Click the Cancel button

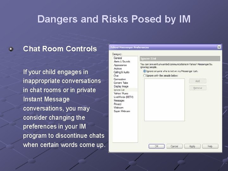[174, 146]
